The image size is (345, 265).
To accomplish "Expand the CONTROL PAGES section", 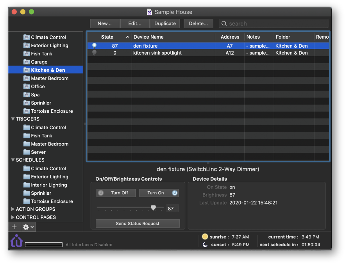I will click(13, 217).
